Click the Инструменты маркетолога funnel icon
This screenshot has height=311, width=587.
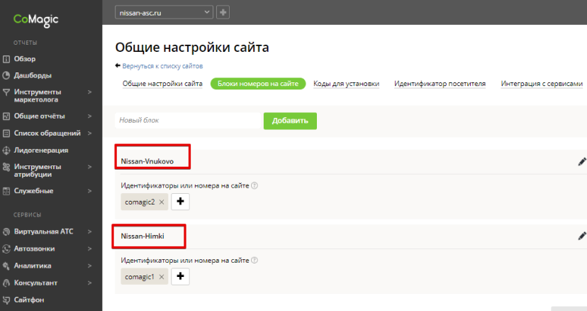click(x=6, y=92)
